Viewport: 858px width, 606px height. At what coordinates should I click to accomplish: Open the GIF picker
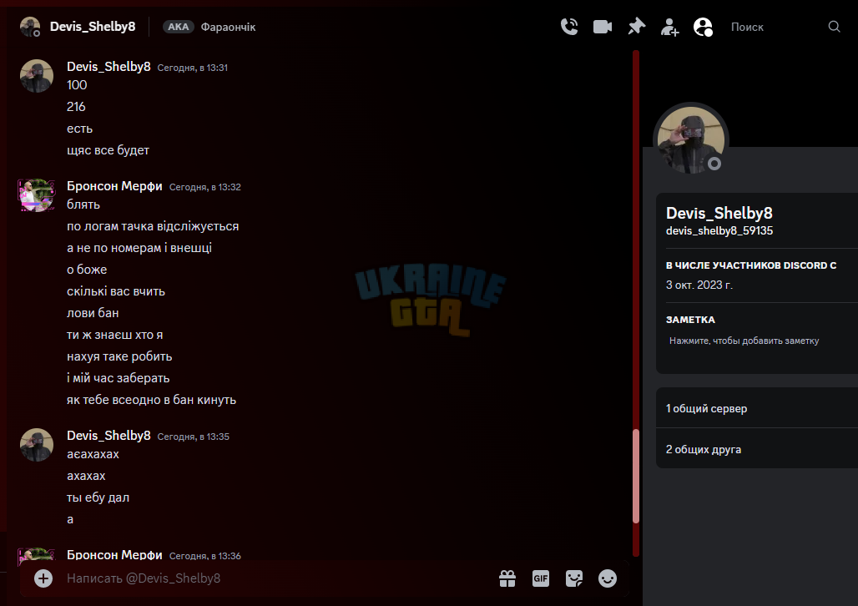click(541, 578)
